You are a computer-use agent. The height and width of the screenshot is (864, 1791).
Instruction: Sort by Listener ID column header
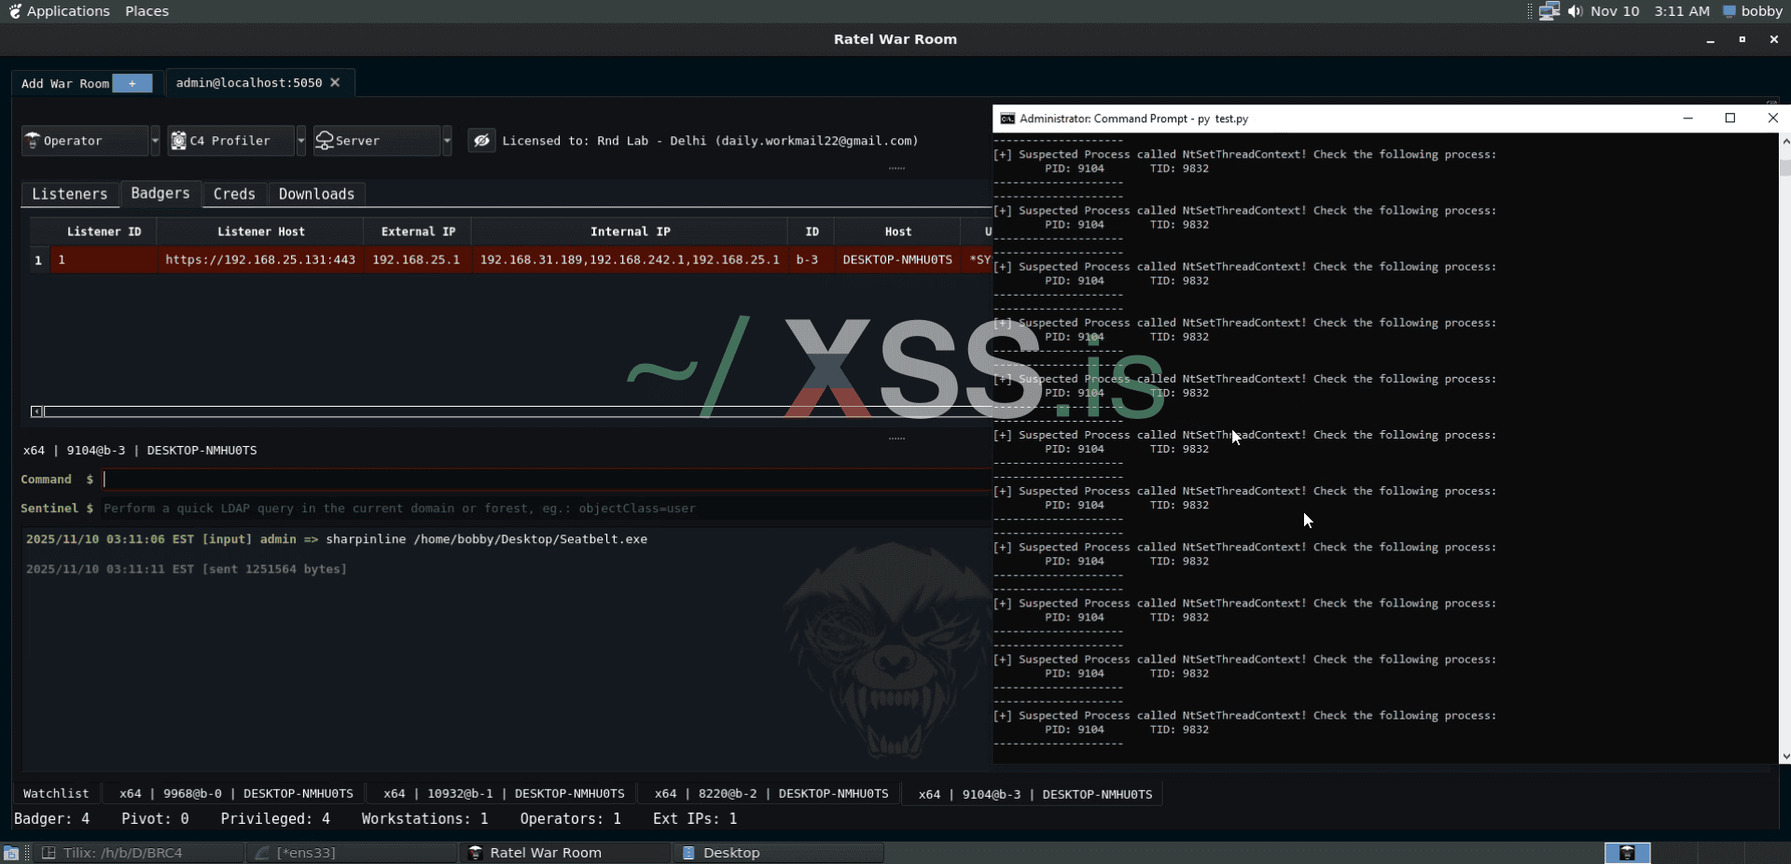point(104,231)
